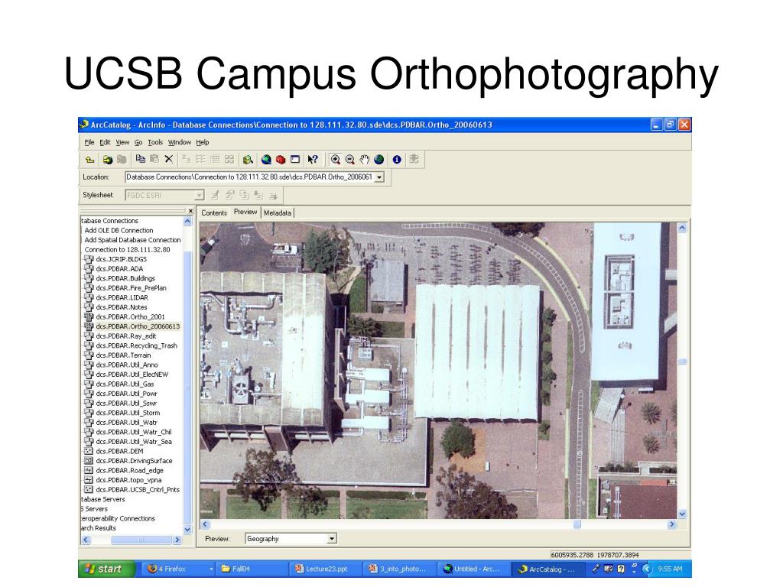Select the Zoom In tool

coord(336,160)
